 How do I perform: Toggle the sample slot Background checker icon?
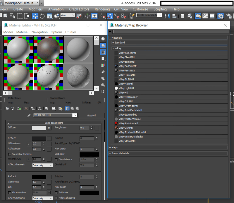coord(103,52)
